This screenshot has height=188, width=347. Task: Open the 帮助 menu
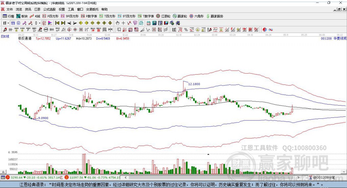(x=104, y=9)
